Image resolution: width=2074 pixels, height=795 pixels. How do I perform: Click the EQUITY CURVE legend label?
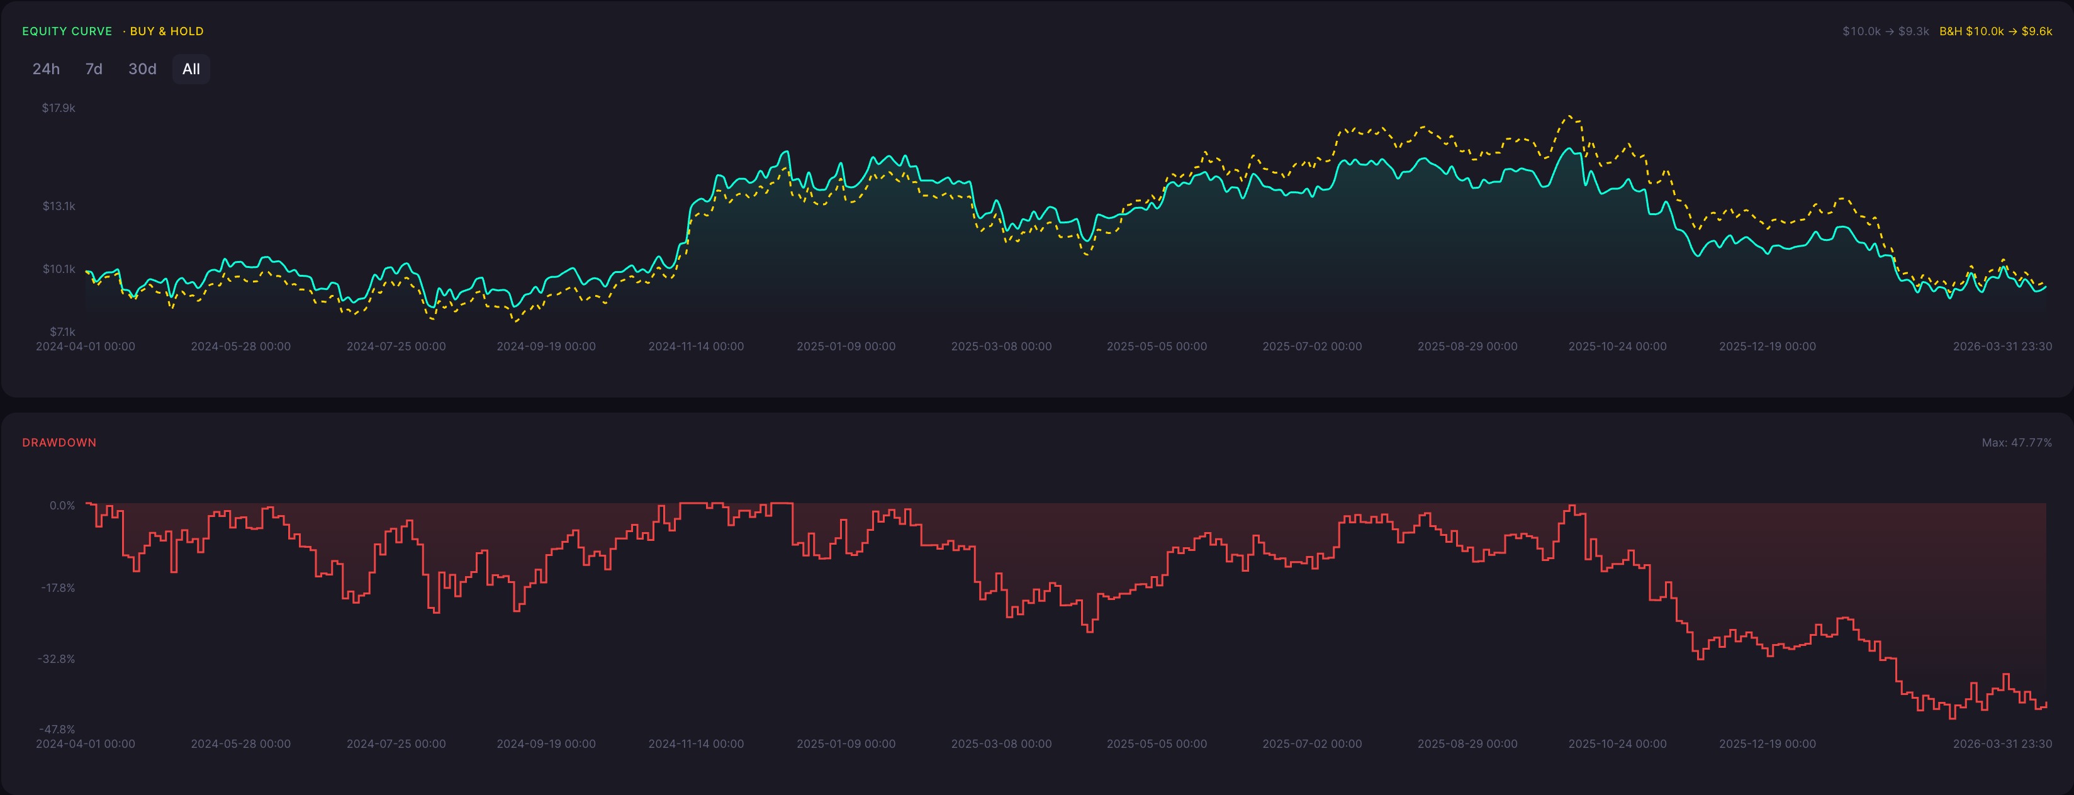pyautogui.click(x=67, y=31)
